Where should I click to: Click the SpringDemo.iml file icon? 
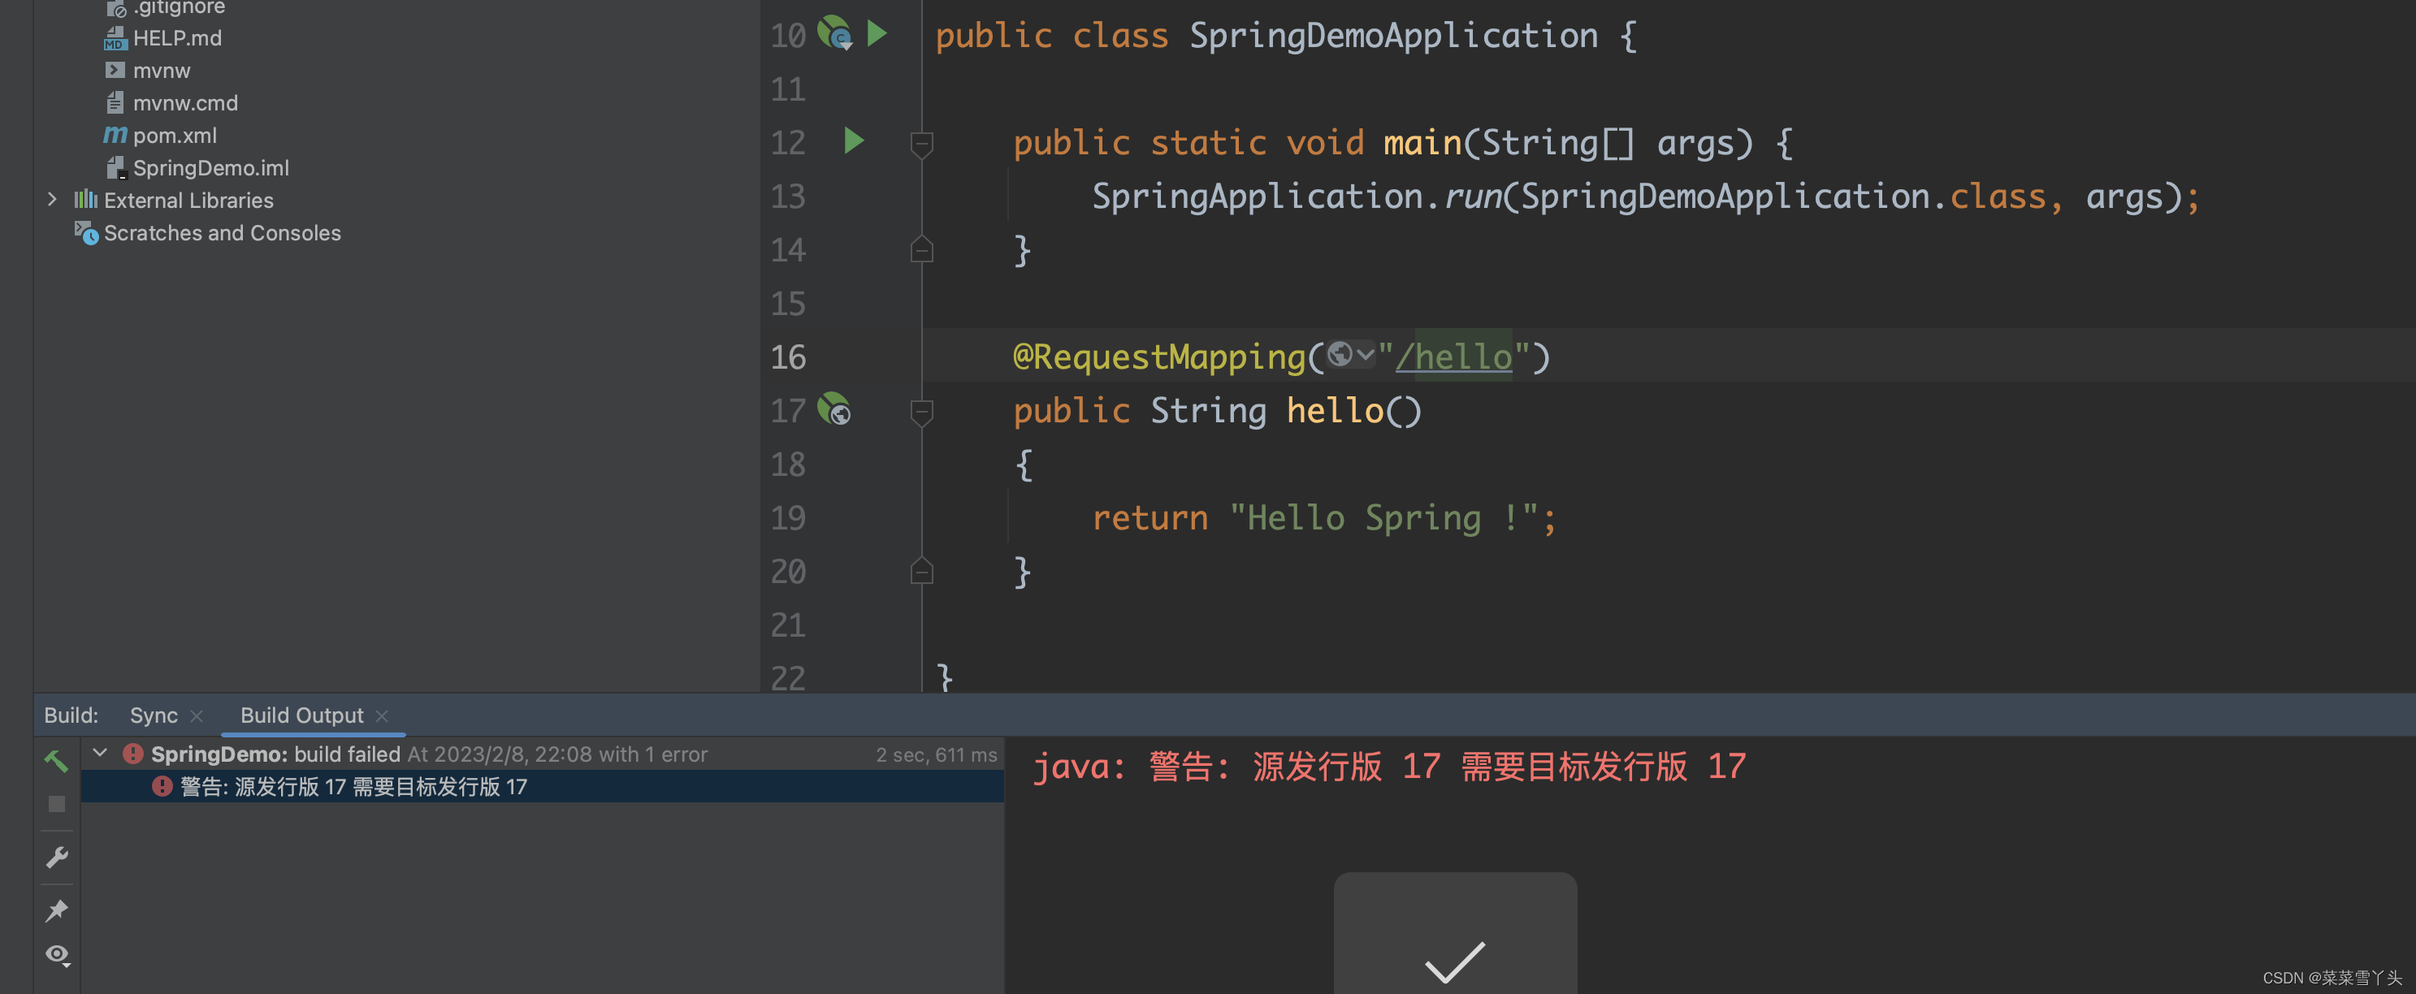pos(115,168)
